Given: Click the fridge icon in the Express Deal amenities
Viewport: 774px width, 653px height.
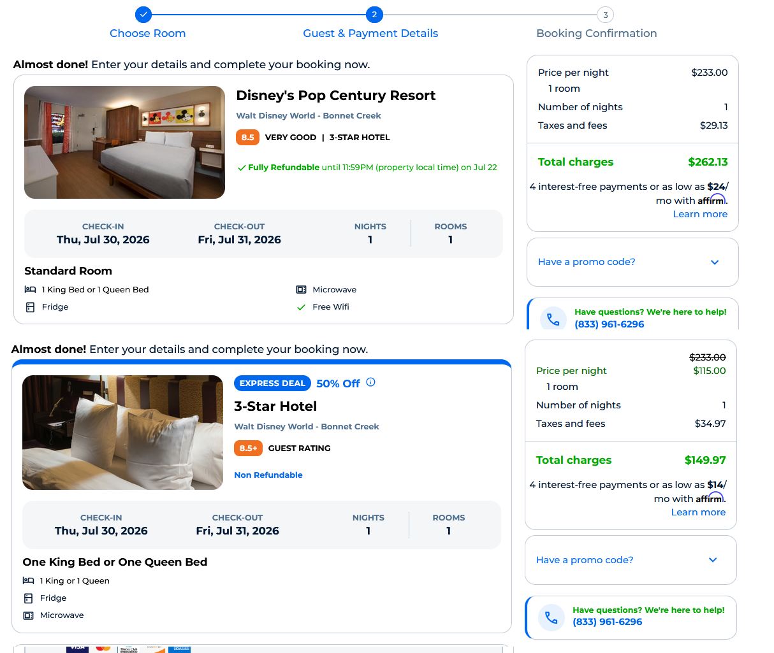Looking at the screenshot, I should pyautogui.click(x=28, y=598).
